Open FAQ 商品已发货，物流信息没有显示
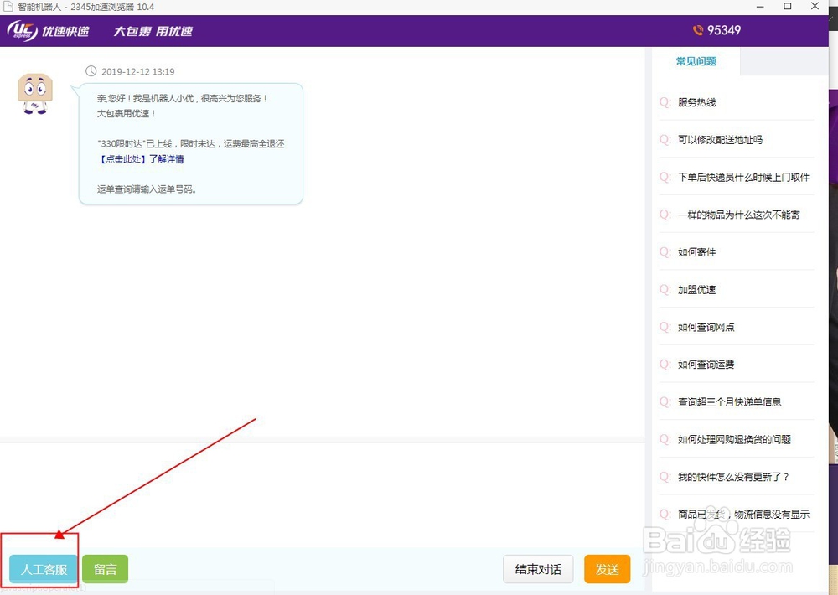This screenshot has width=838, height=595. [x=743, y=514]
